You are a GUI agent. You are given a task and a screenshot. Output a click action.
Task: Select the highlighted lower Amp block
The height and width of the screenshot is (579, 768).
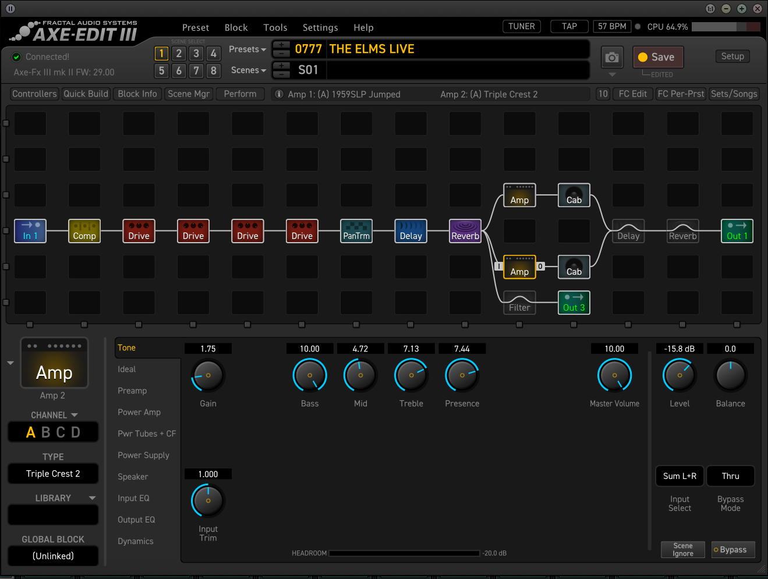pyautogui.click(x=519, y=267)
